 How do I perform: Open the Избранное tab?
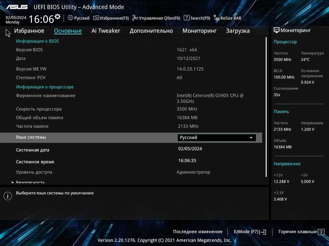tap(29, 31)
